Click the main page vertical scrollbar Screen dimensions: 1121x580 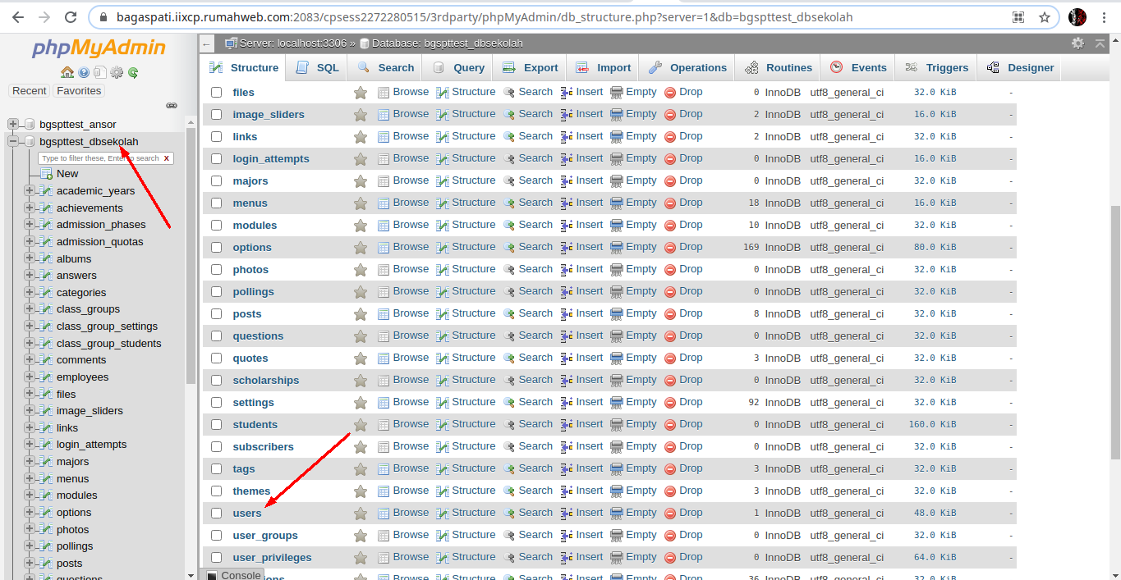(1114, 331)
